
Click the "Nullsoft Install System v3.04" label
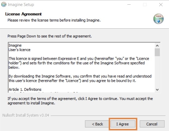pyautogui.click(x=26, y=115)
